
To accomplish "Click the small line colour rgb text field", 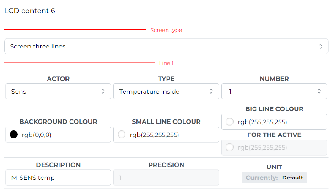I will click(x=166, y=135).
